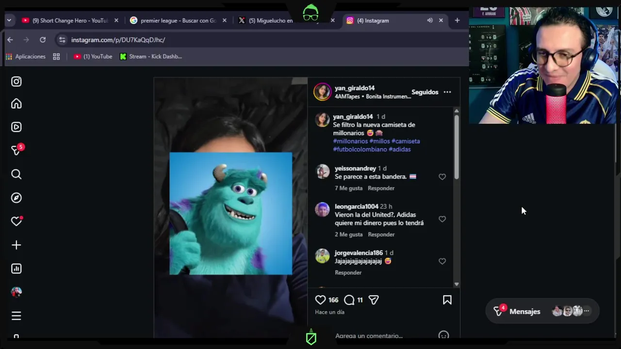Open the 4AMTapes Bonita Instrumental audio link
The height and width of the screenshot is (349, 621).
373,96
